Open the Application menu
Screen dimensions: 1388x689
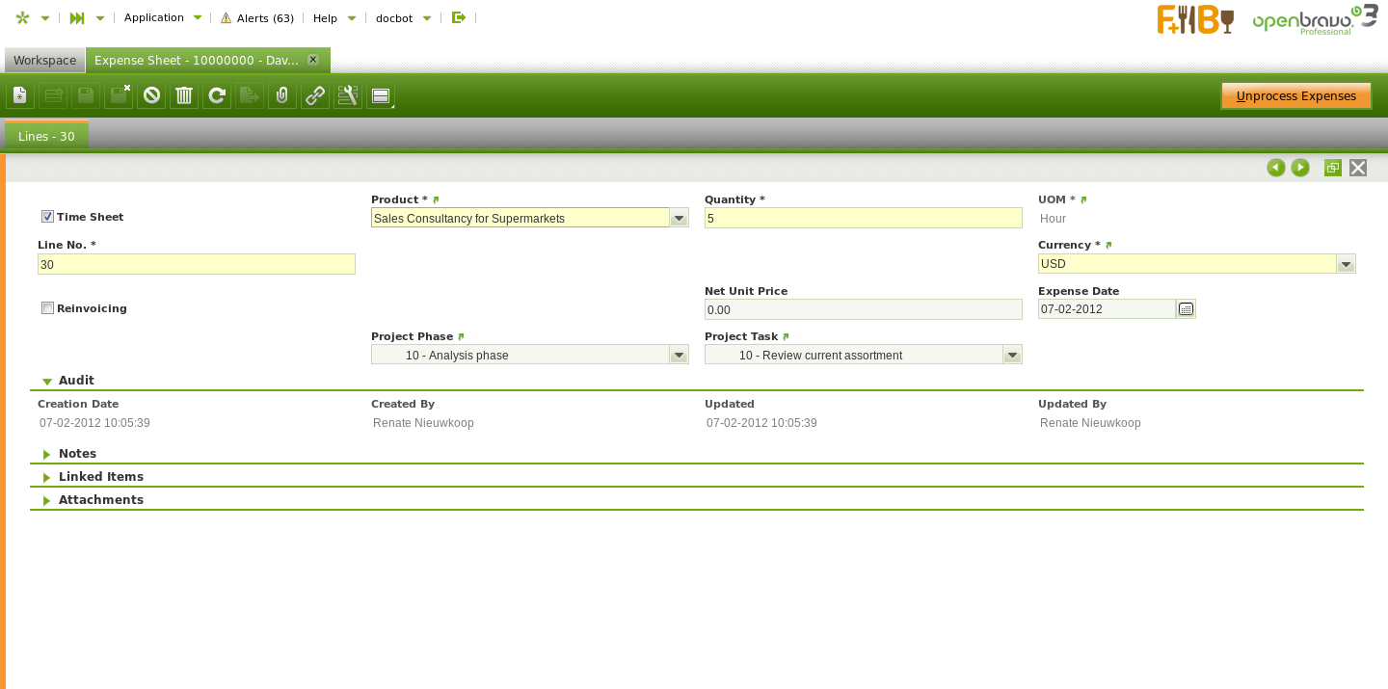162,18
